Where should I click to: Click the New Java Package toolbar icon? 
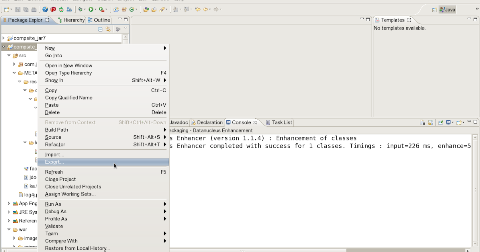click(124, 9)
